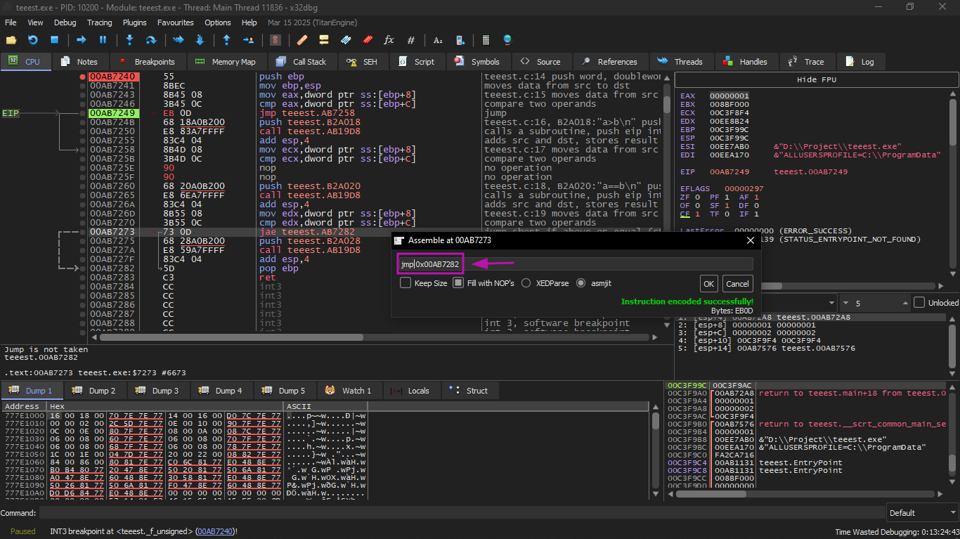Open the Default command type dropdown

[x=921, y=513]
